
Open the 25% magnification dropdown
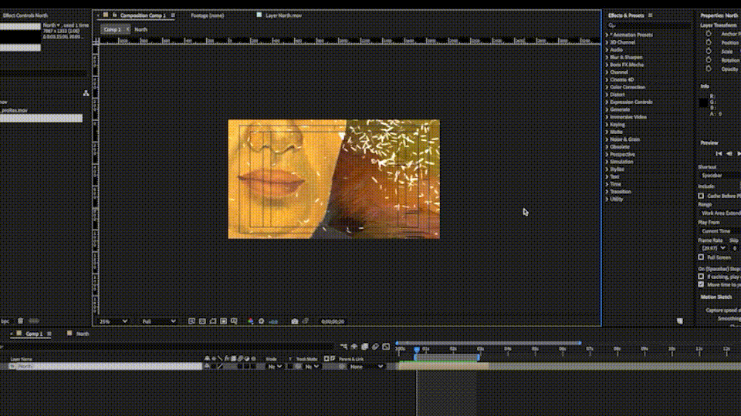point(114,321)
